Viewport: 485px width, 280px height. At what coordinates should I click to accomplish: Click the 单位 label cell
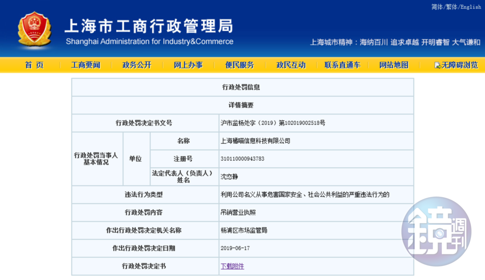137,159
